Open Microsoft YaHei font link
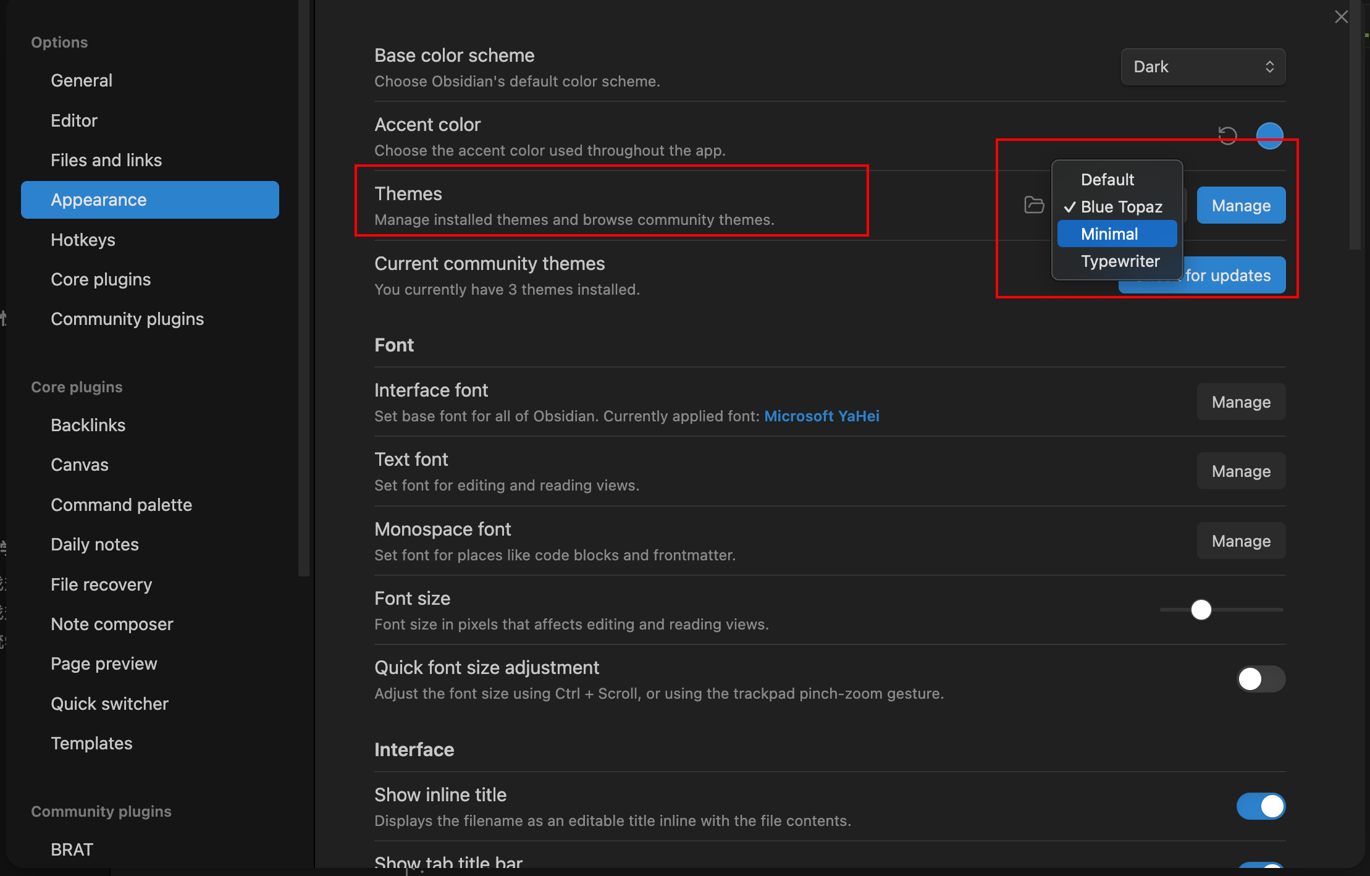Viewport: 1370px width, 876px height. (x=822, y=416)
